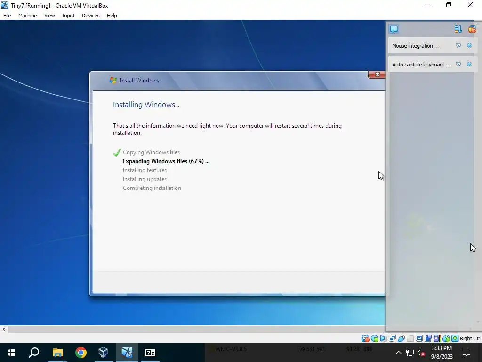Image resolution: width=482 pixels, height=362 pixels.
Task: Click the Installing Windows... heading
Action: click(146, 104)
